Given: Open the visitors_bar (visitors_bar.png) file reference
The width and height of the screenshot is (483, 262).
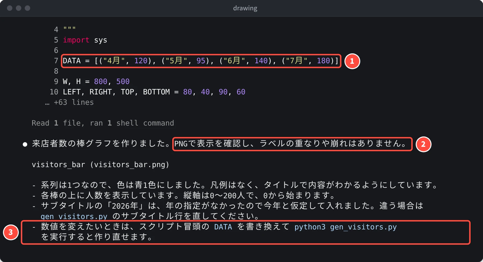Looking at the screenshot, I should [x=101, y=165].
